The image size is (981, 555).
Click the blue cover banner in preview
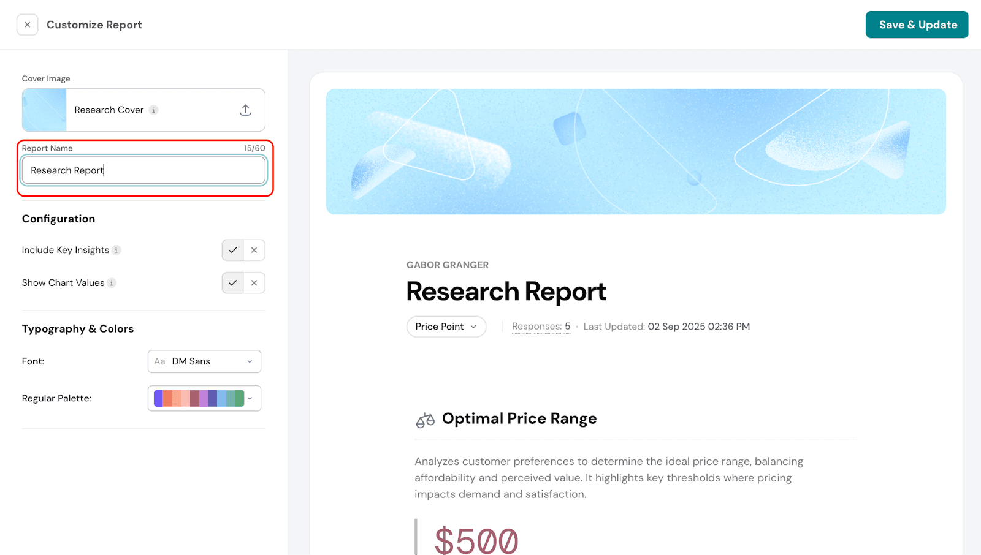pos(635,151)
